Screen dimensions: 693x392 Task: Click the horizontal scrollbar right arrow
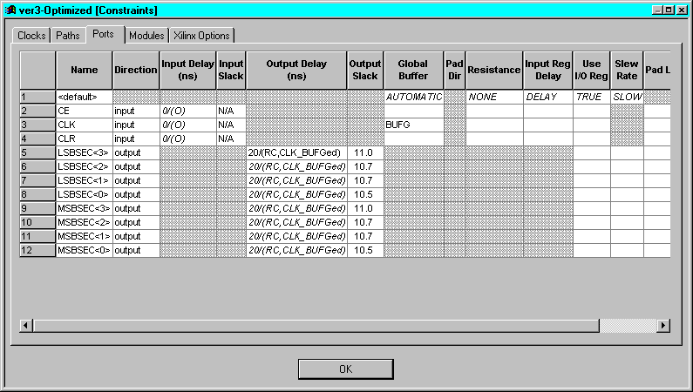[x=662, y=325]
